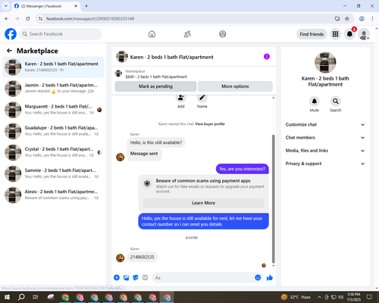Send a thumbs-up like
The height and width of the screenshot is (303, 379).
pyautogui.click(x=270, y=278)
